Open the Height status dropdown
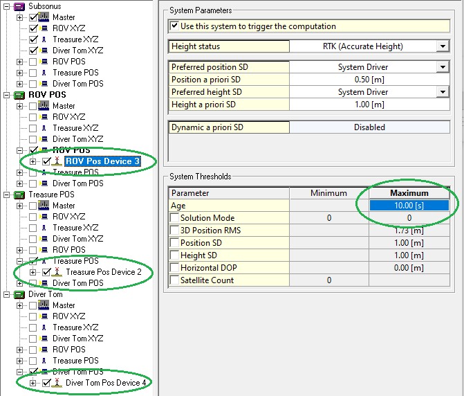 [x=443, y=46]
